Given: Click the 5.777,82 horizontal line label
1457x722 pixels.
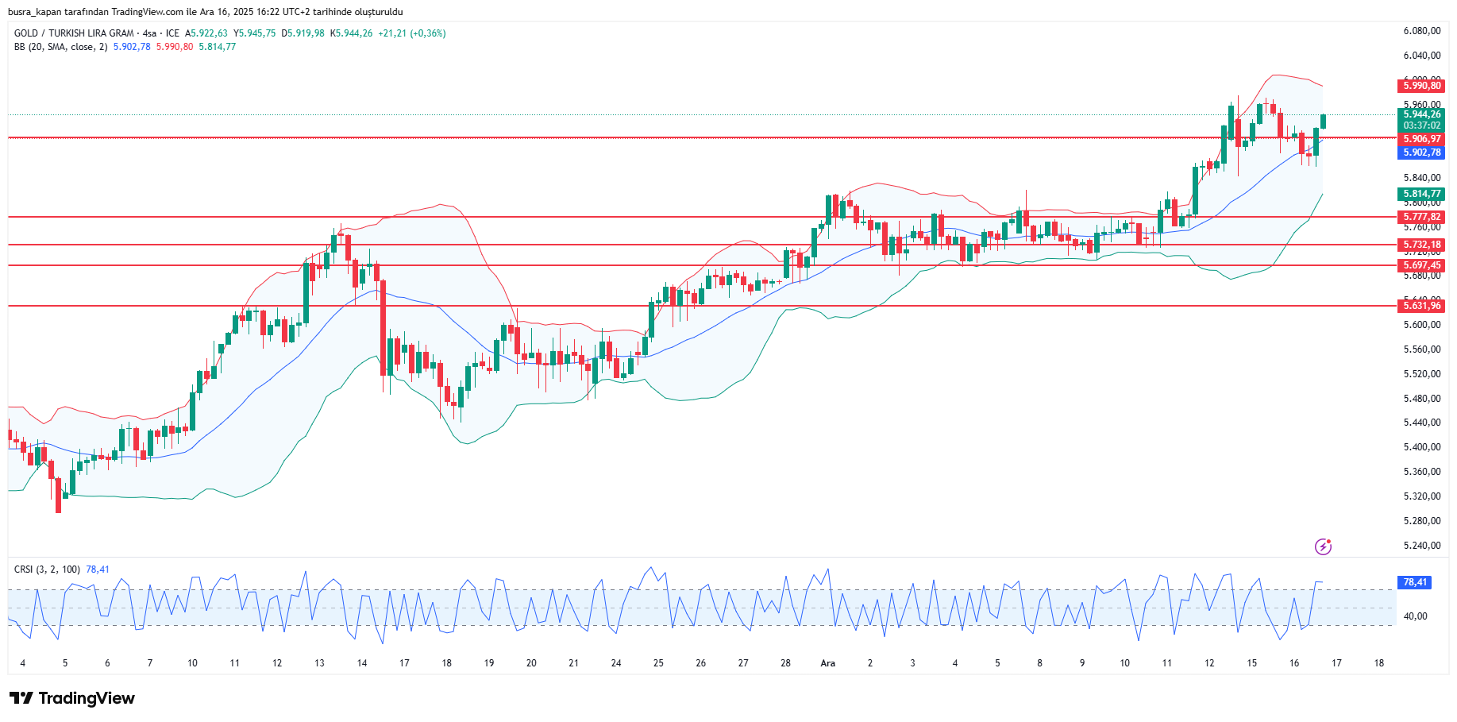Looking at the screenshot, I should (x=1420, y=217).
